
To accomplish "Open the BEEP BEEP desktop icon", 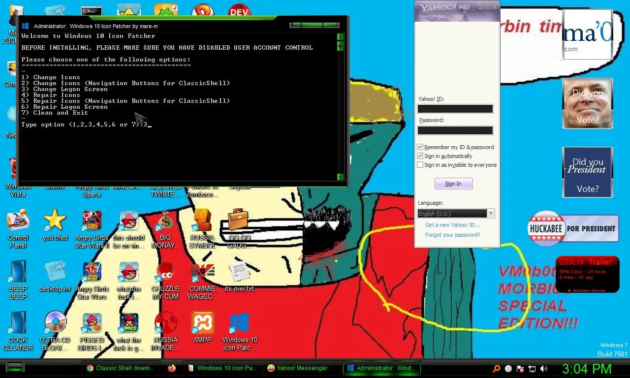I will pyautogui.click(x=18, y=280).
